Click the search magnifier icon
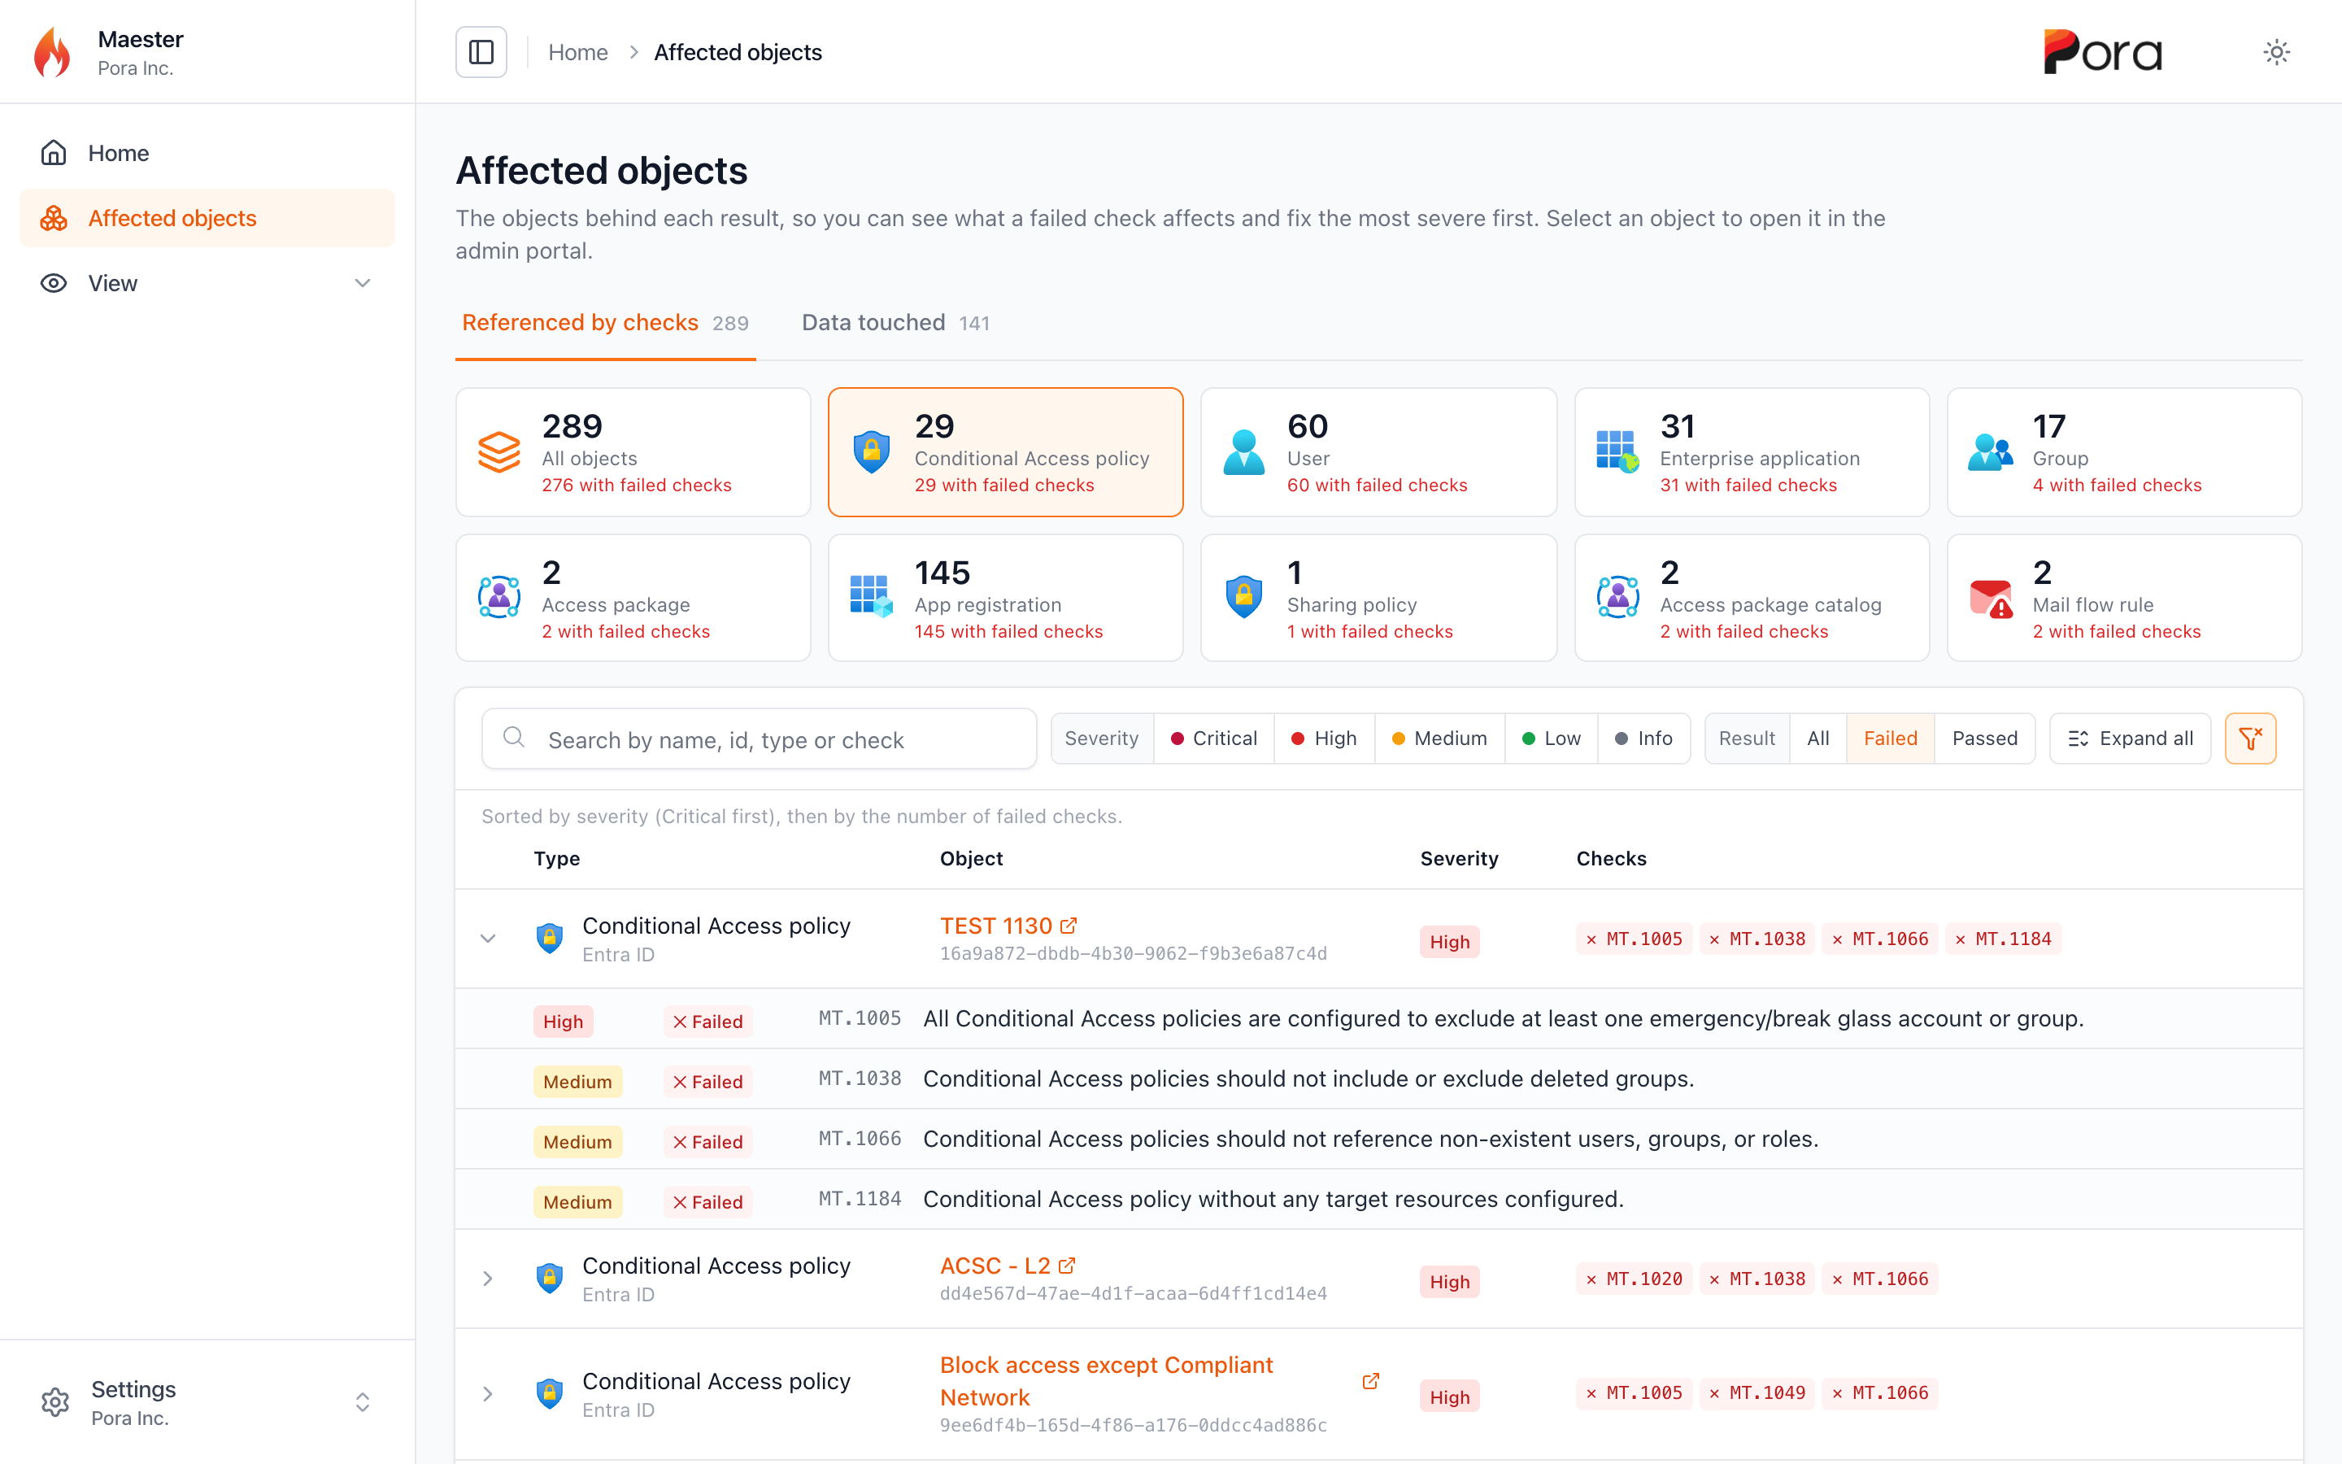 (514, 738)
